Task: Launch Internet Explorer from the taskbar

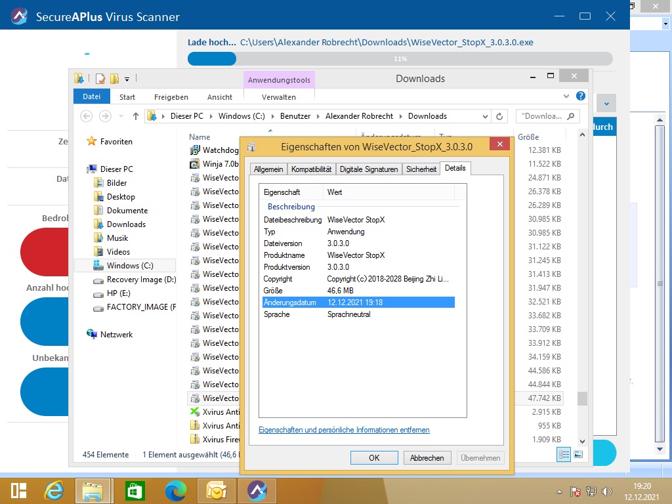Action: pos(54,491)
